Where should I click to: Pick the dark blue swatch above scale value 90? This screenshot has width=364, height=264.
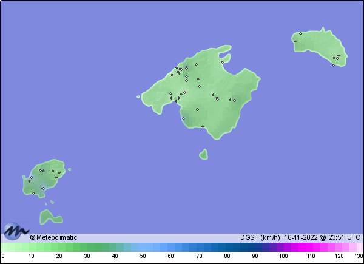(x=255, y=247)
